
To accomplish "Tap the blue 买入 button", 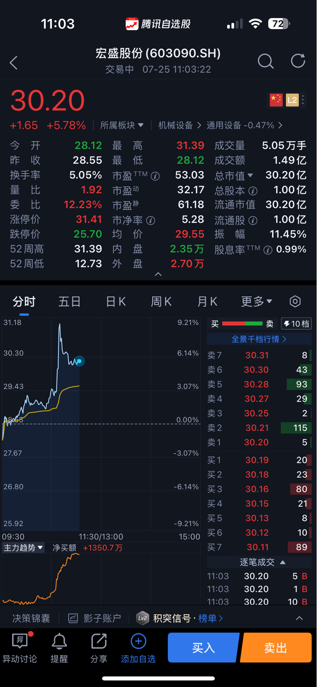I will point(204,647).
